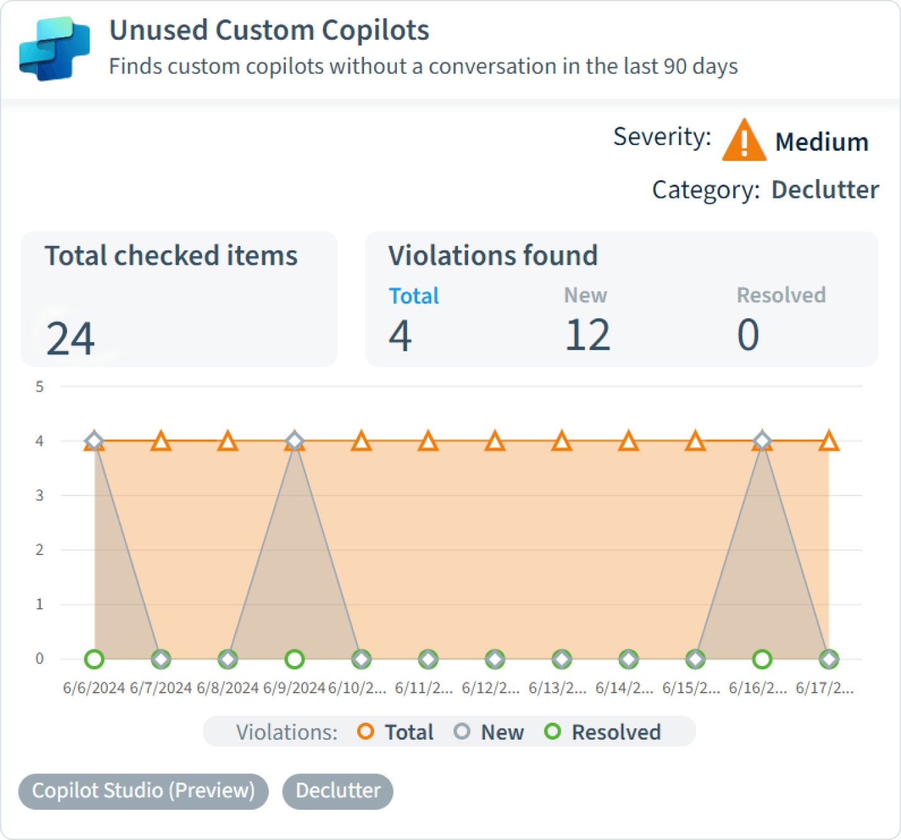The image size is (901, 840).
Task: Click the zero-value marker on 6/14
Action: click(628, 659)
